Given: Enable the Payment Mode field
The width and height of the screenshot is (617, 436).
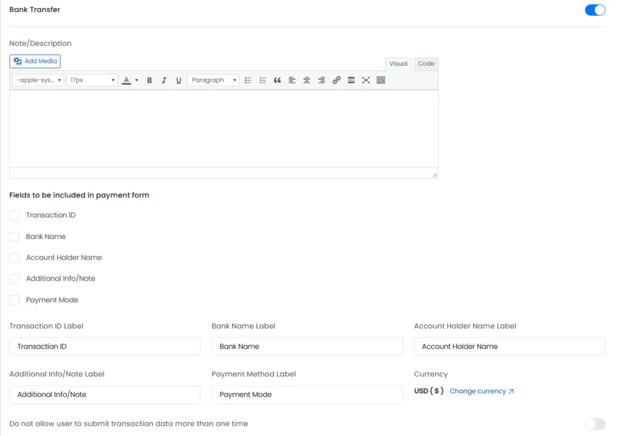Looking at the screenshot, I should [14, 300].
